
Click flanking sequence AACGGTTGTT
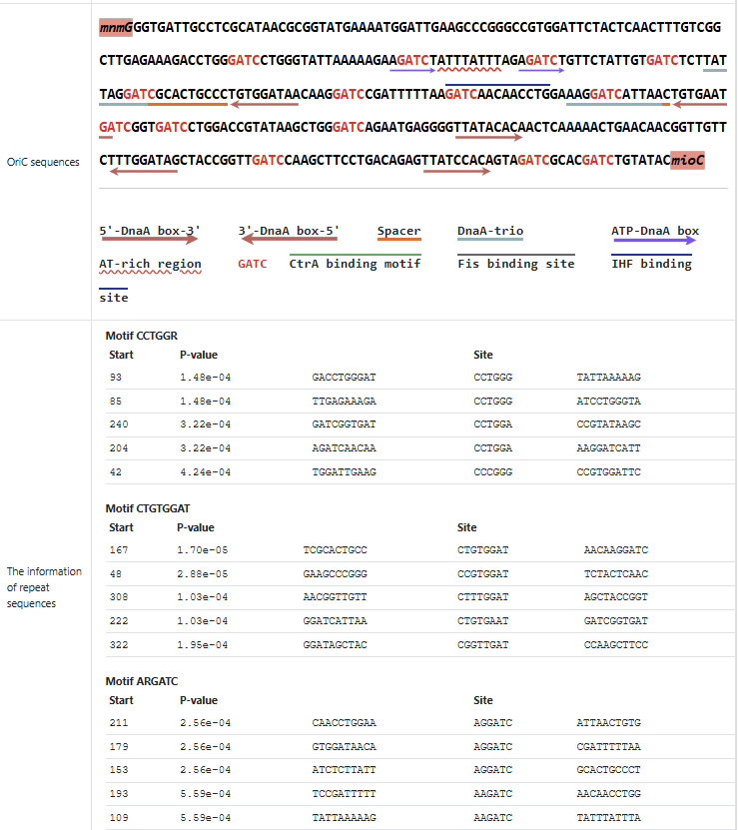pyautogui.click(x=336, y=597)
